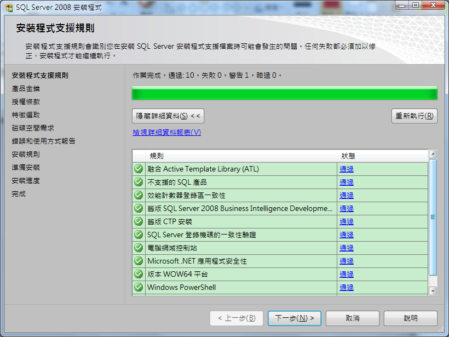
Task: Click 重新執行(R) to rerun the rules
Action: (415, 116)
